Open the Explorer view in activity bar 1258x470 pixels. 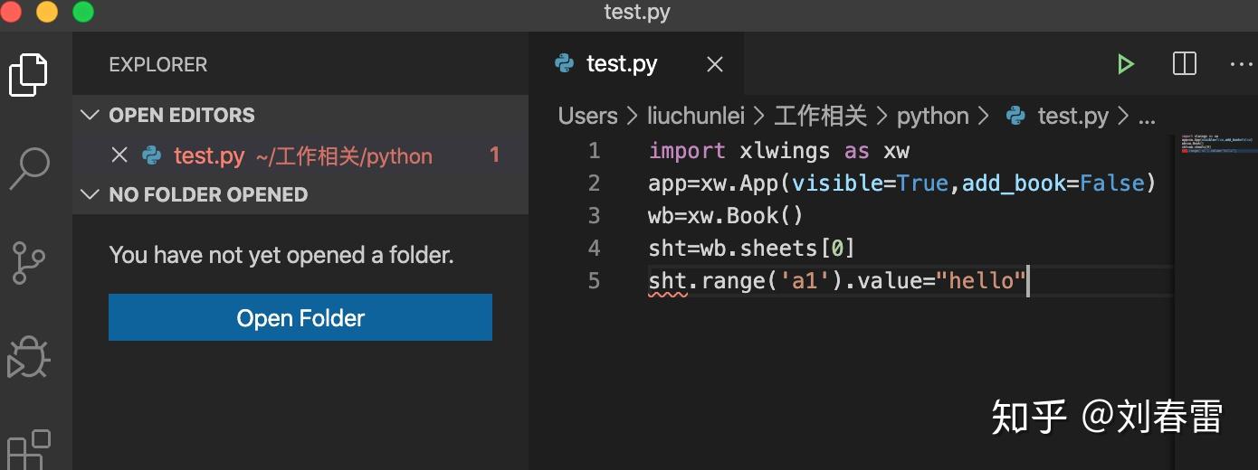click(x=29, y=74)
